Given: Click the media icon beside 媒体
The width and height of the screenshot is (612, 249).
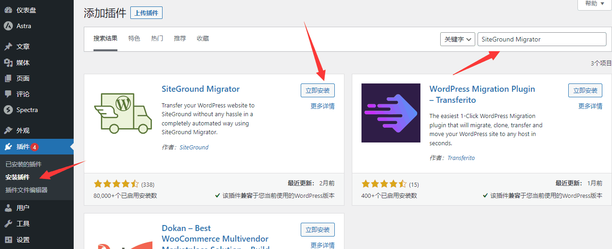Looking at the screenshot, I should tap(8, 62).
